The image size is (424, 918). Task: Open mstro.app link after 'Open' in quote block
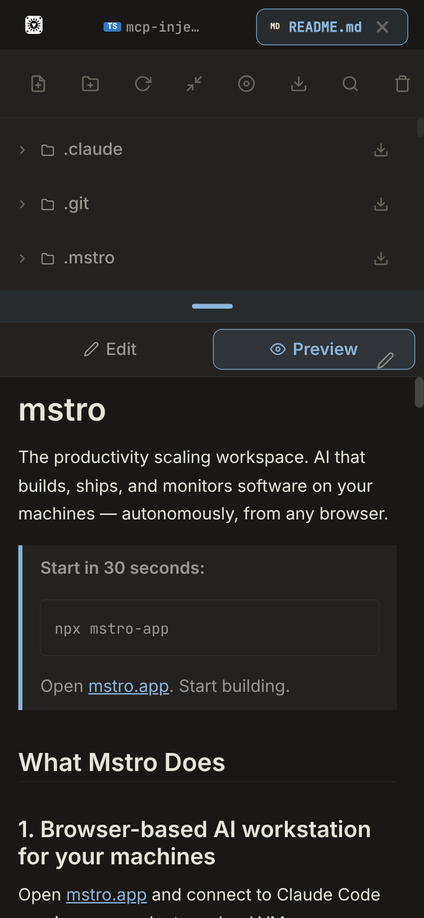pyautogui.click(x=128, y=686)
